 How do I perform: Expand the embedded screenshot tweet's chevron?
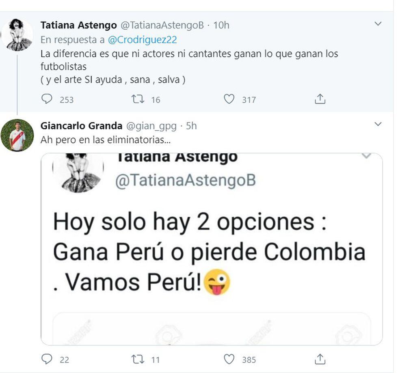click(x=366, y=156)
